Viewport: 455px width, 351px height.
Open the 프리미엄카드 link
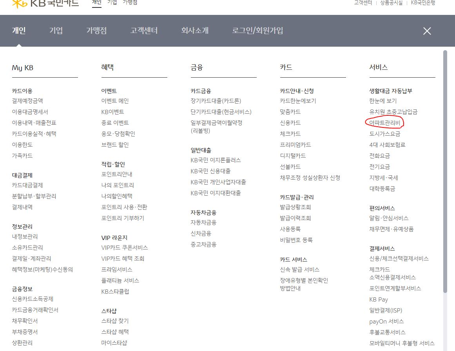pyautogui.click(x=295, y=145)
